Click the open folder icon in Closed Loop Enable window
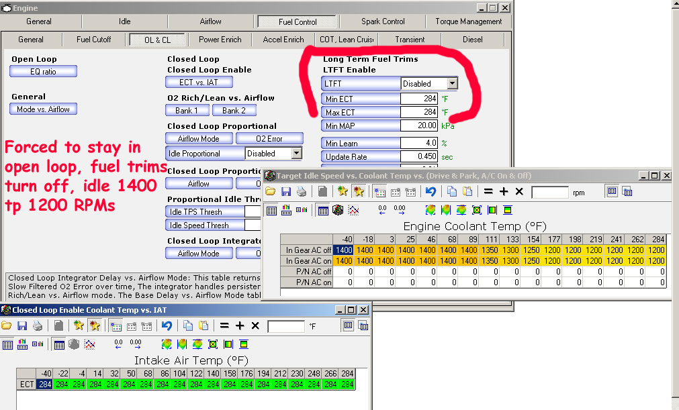This screenshot has width=679, height=410. 7,326
